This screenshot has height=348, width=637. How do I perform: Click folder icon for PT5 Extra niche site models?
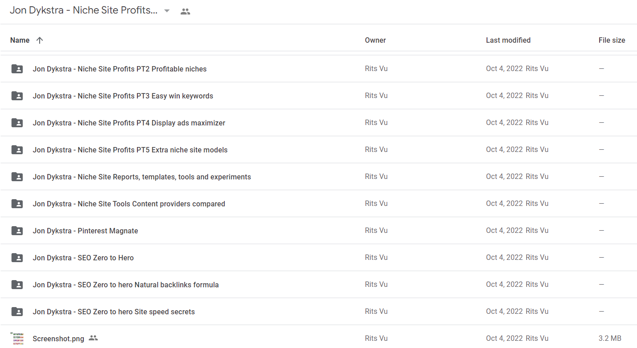(x=17, y=150)
